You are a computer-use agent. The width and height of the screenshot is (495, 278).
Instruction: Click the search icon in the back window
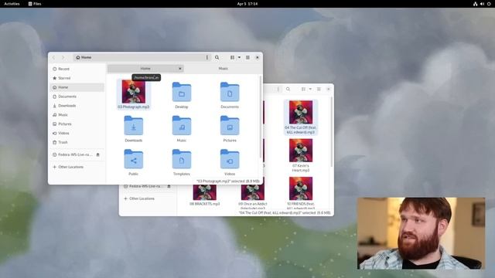288,90
